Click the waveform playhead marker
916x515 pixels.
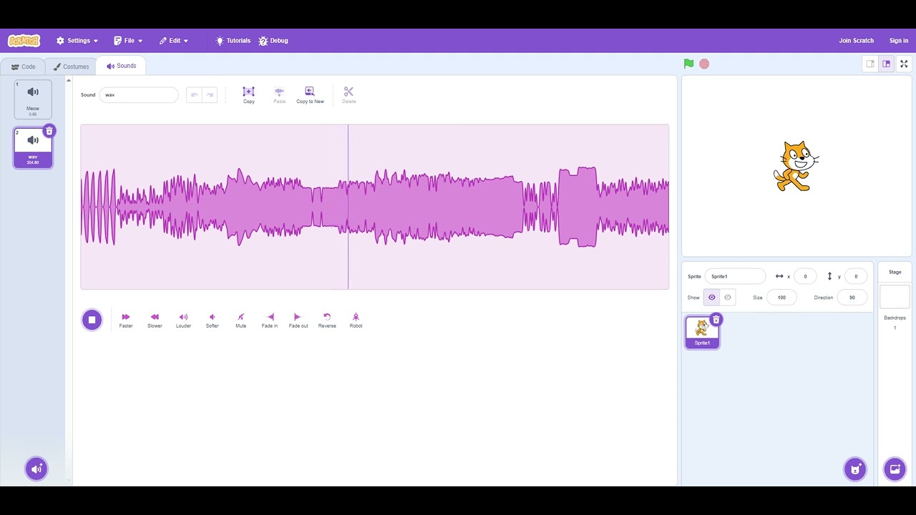(349, 207)
